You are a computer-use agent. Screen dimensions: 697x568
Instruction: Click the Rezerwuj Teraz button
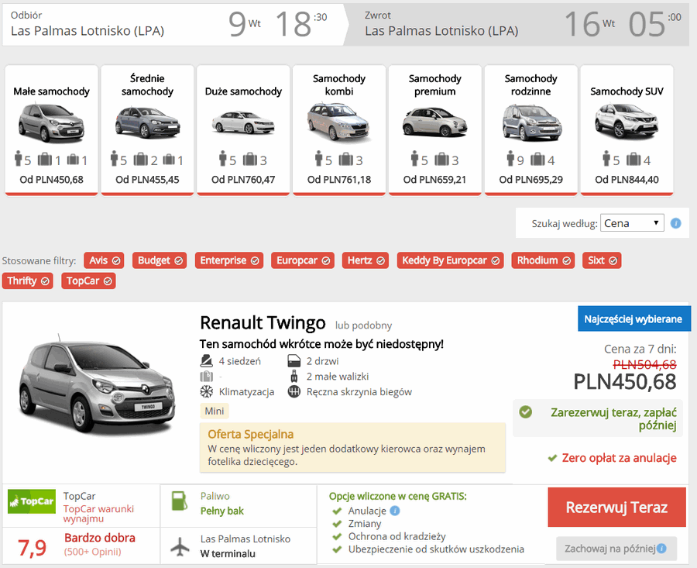(617, 508)
